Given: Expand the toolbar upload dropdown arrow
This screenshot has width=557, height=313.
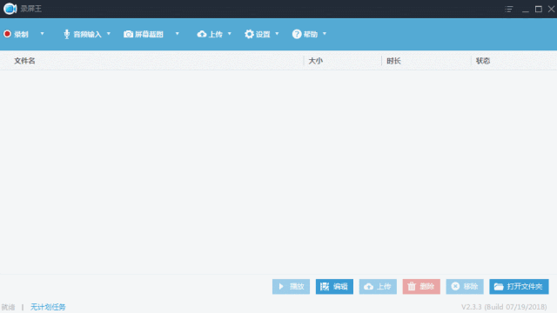Looking at the screenshot, I should click(x=229, y=34).
